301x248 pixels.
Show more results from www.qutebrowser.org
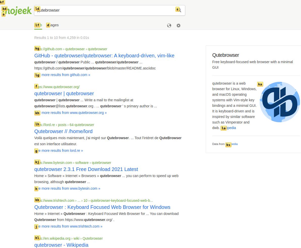74,113
